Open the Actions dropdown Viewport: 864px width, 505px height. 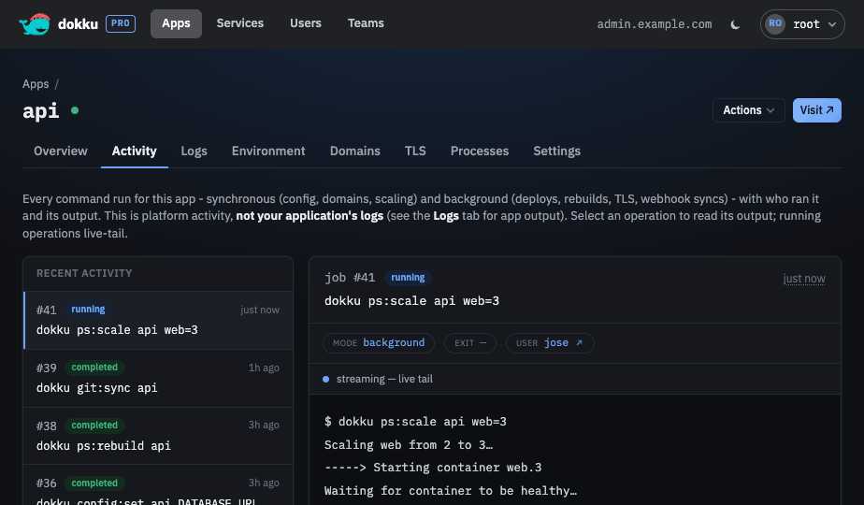[x=748, y=110]
